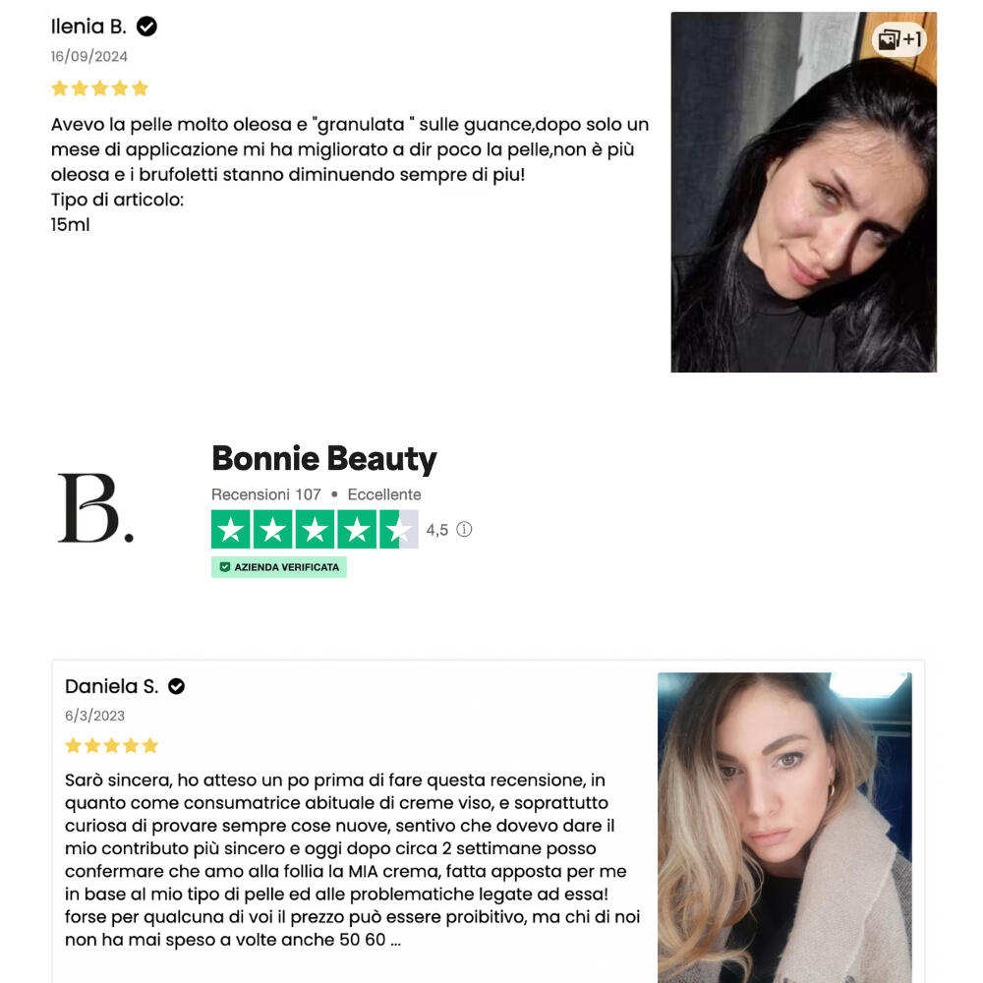Click Daniela S.'s five yellow stars rating
Image resolution: width=983 pixels, height=983 pixels.
[112, 745]
